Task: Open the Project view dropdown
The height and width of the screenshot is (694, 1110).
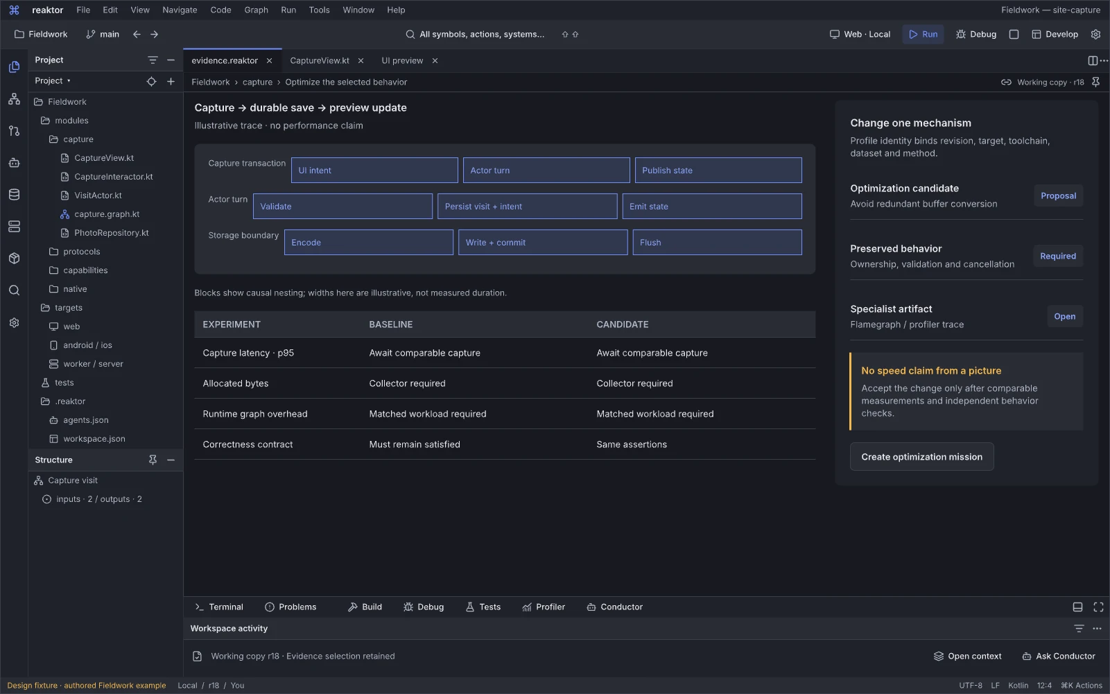Action: point(53,81)
